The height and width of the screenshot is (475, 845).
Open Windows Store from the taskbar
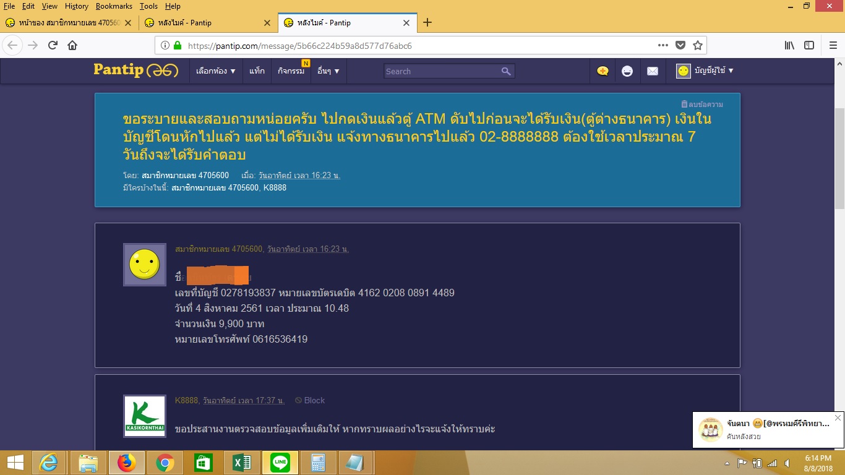204,463
